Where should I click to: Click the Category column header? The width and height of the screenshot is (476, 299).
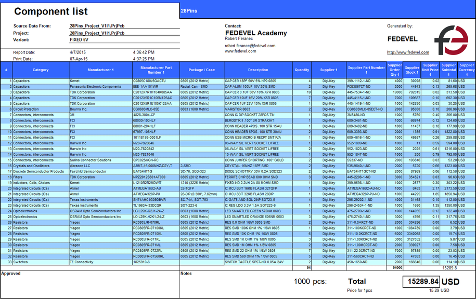pos(41,70)
